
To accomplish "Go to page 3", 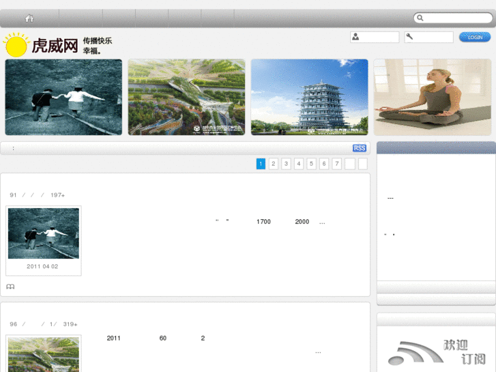I will pos(286,164).
